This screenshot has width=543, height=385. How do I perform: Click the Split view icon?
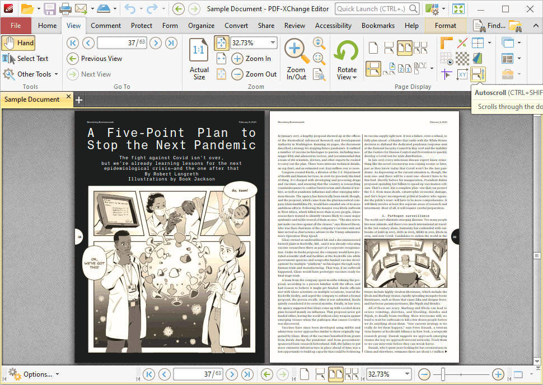478,43
